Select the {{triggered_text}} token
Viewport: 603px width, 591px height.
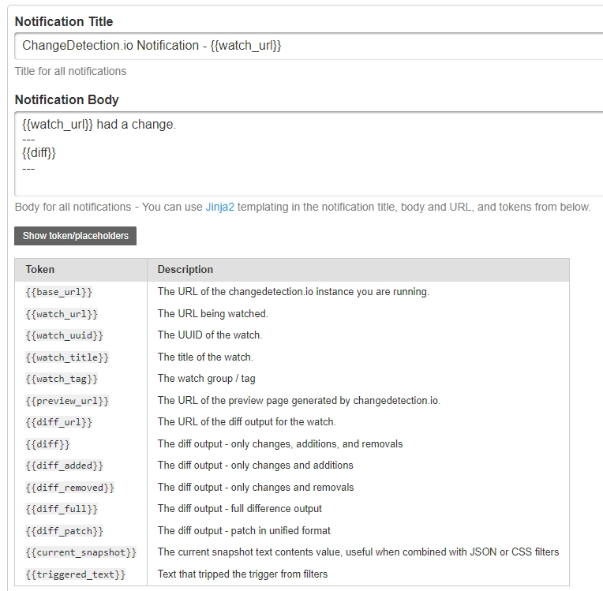tap(75, 574)
